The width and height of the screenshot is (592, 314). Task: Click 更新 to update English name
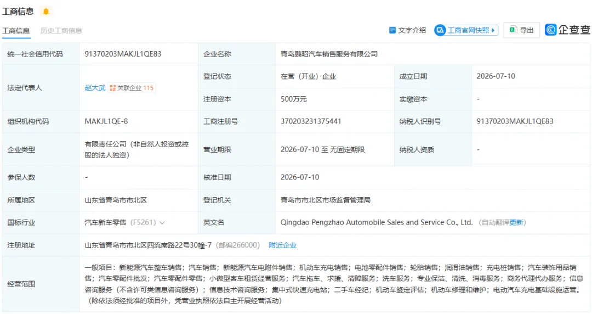[516, 222]
